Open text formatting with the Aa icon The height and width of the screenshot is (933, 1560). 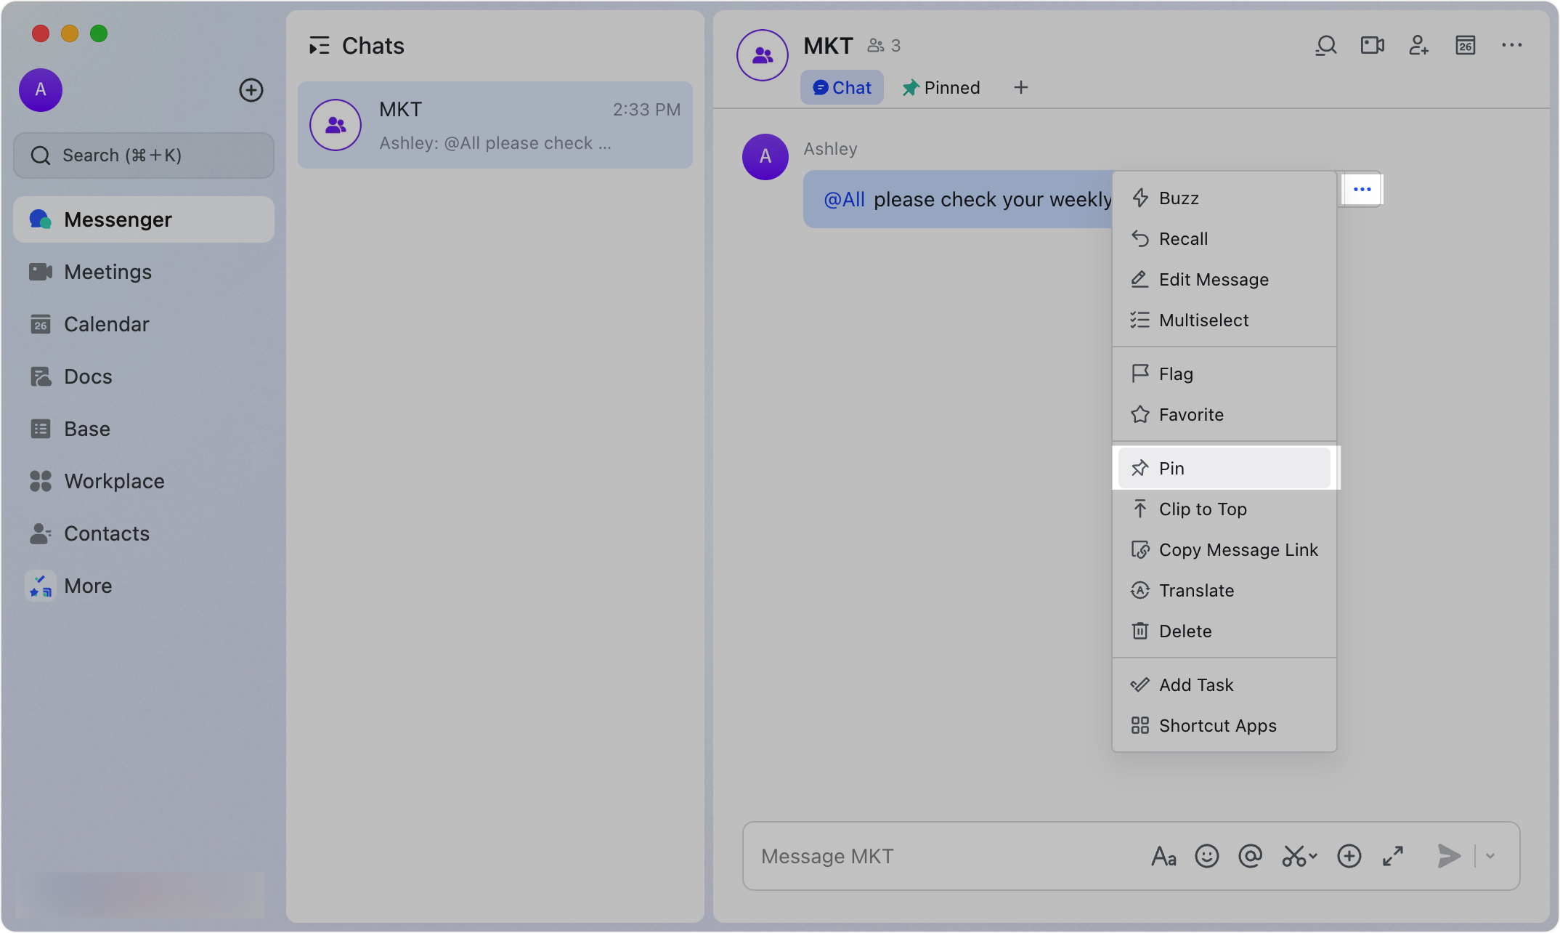click(x=1164, y=856)
